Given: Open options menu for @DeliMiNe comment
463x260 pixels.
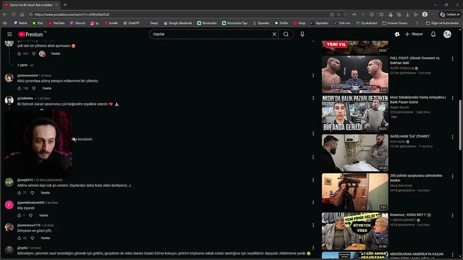Looking at the screenshot, I should [x=313, y=98].
